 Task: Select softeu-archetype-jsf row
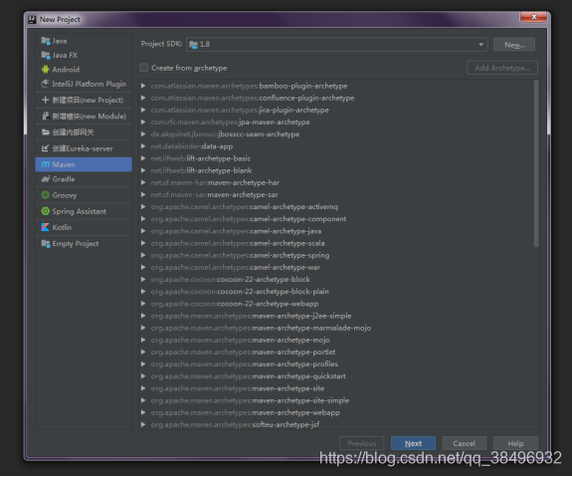point(335,424)
